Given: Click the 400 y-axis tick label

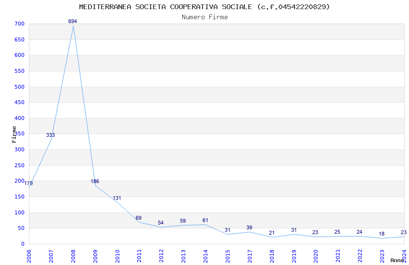Looking at the screenshot, I should click(x=20, y=118).
